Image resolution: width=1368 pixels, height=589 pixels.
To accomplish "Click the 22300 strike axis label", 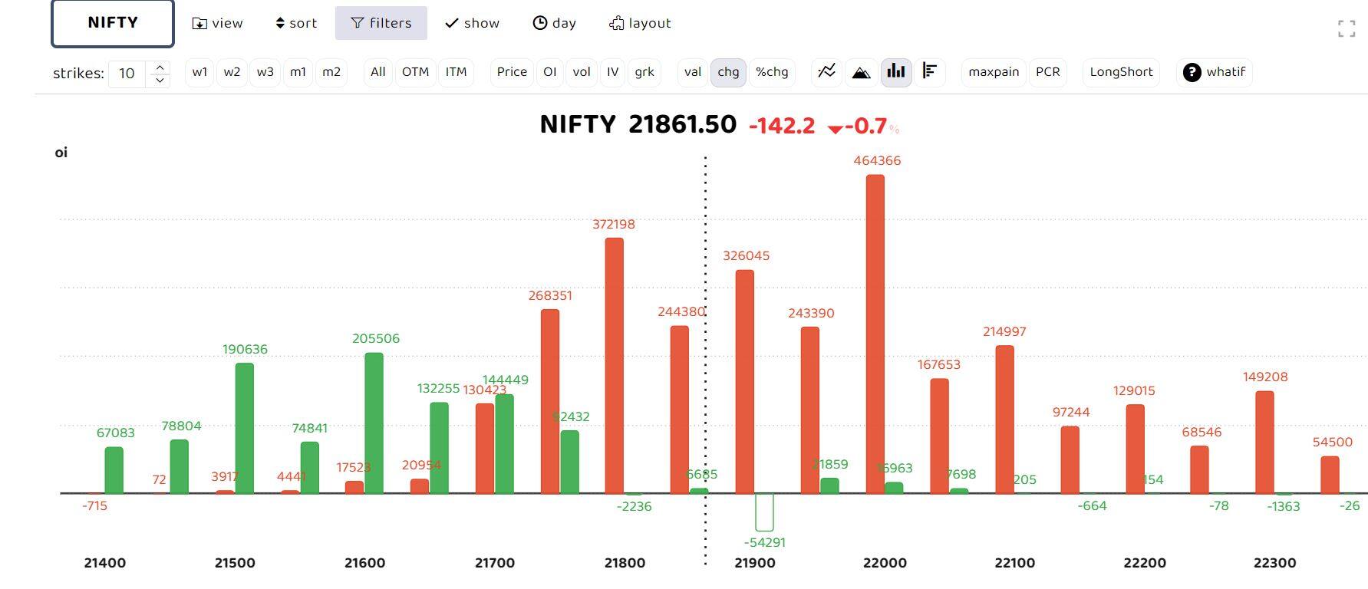I will click(x=1274, y=563).
